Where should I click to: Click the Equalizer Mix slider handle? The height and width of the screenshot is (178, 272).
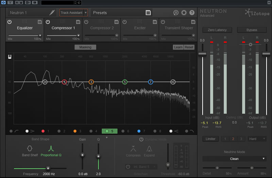(x=40, y=35)
